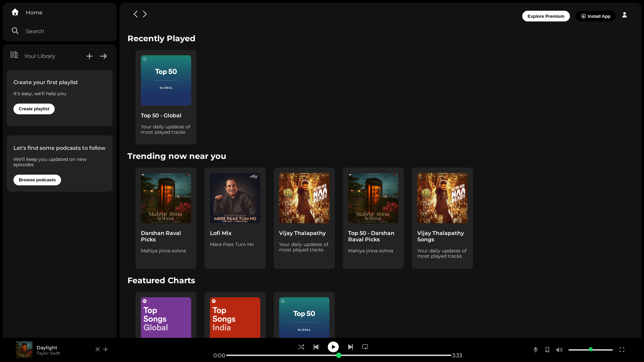Adjust the volume slider
Screen dimensions: 644x362
click(x=590, y=350)
